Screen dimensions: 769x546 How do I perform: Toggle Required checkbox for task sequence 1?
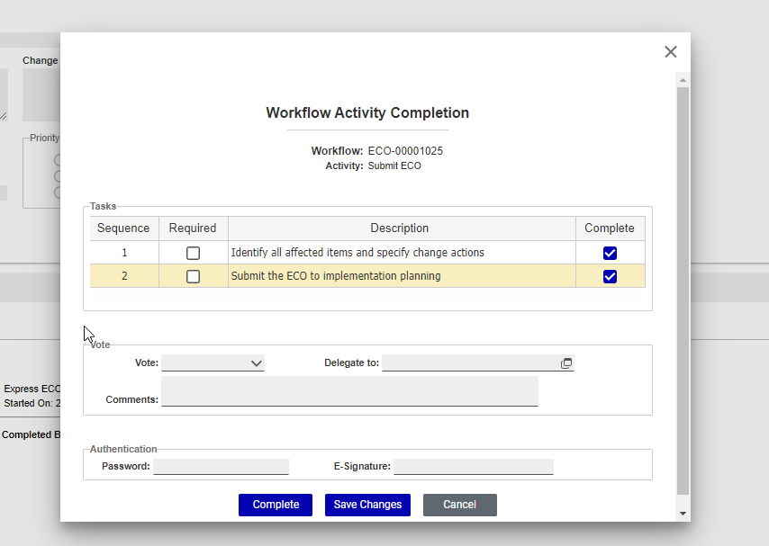pyautogui.click(x=194, y=253)
